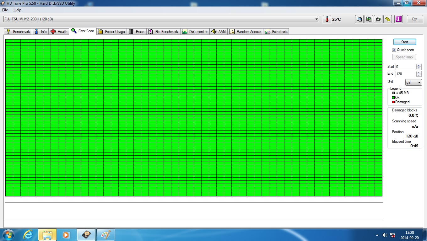Go to the Folder Usage tab
Viewport: 427px width, 241px height.
pos(111,32)
